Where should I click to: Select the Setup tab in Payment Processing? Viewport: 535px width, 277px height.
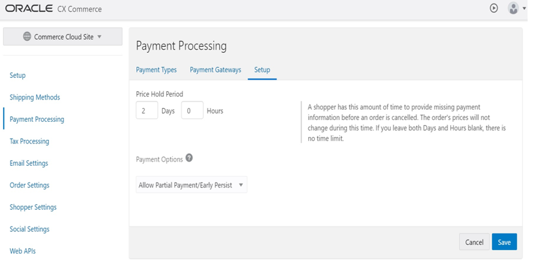pyautogui.click(x=262, y=70)
